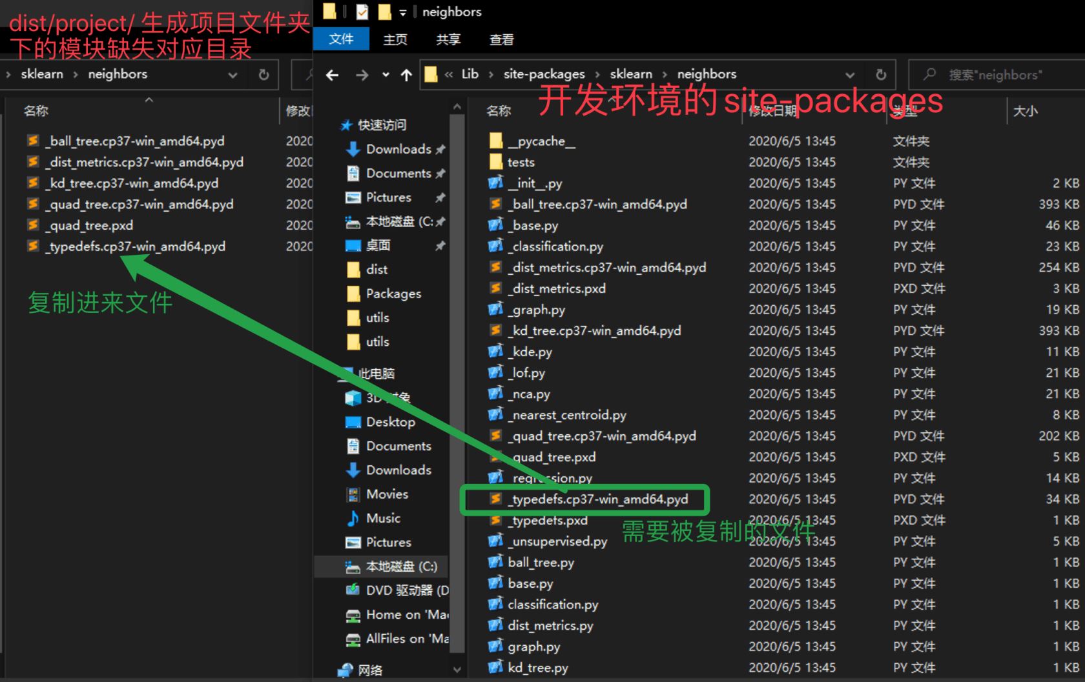The height and width of the screenshot is (682, 1085).
Task: Click the _kd_tree pyd icon in left-hand window
Action: pos(33,183)
